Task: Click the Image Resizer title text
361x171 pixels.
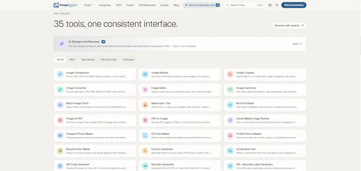Action: pyautogui.click(x=159, y=73)
